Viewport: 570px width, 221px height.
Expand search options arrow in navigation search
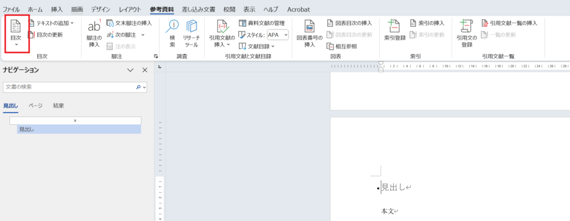(144, 87)
